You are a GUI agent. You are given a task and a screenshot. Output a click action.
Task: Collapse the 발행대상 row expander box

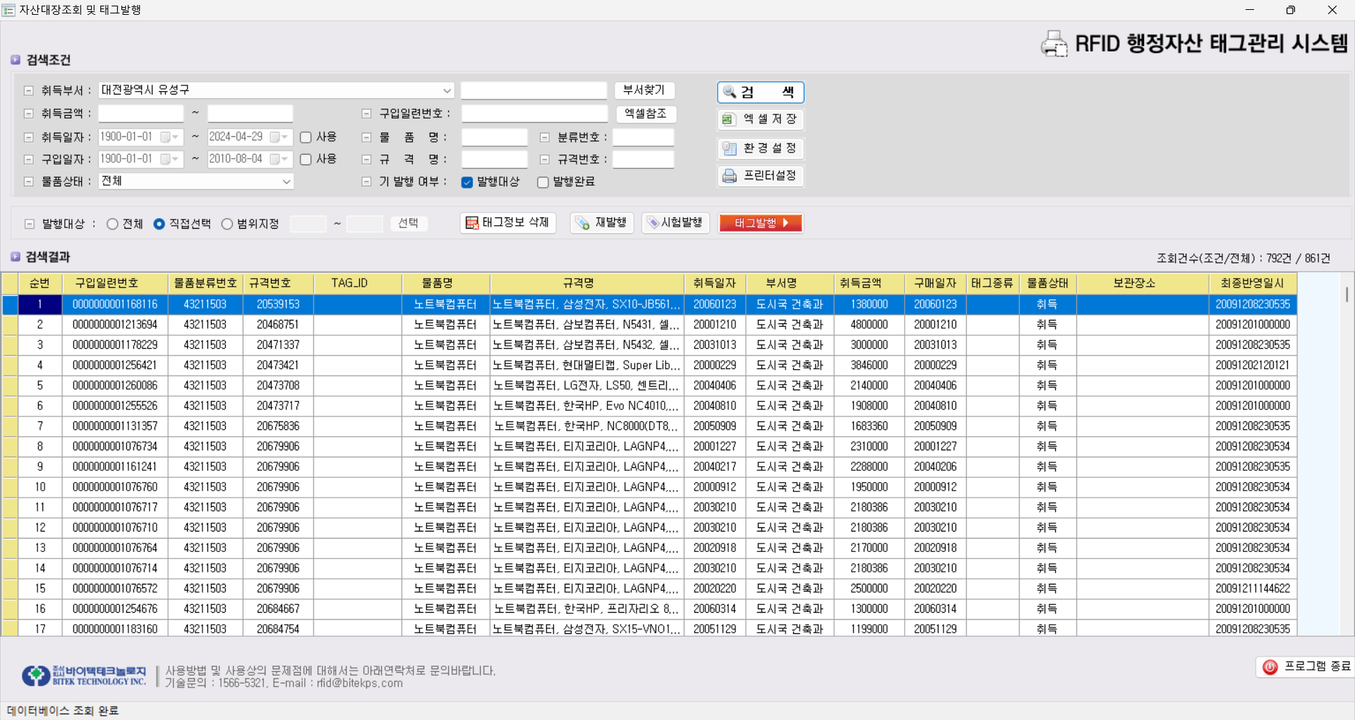click(x=29, y=224)
